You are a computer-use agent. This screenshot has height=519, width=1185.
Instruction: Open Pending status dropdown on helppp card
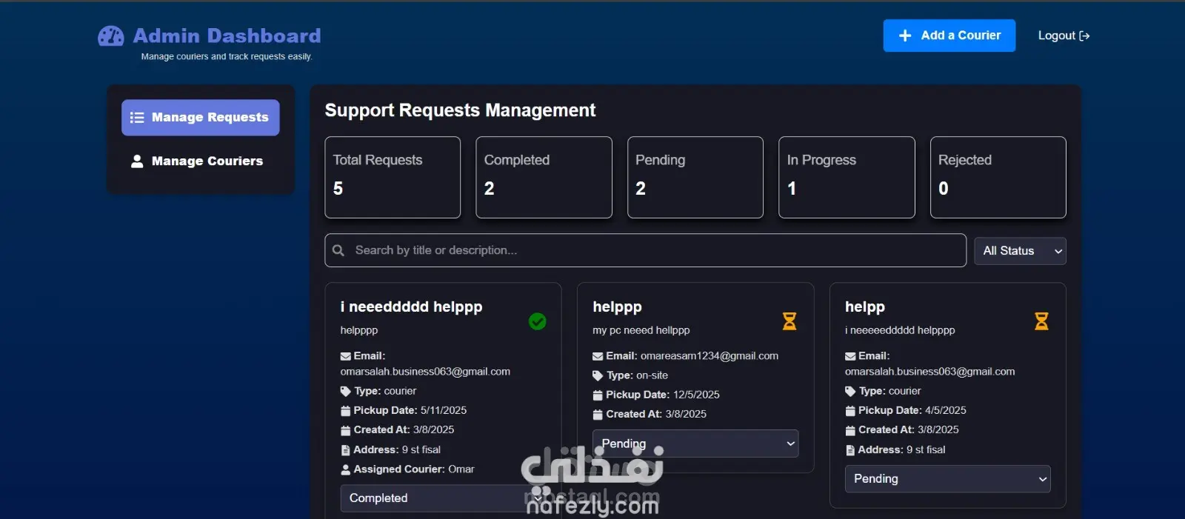pyautogui.click(x=695, y=443)
